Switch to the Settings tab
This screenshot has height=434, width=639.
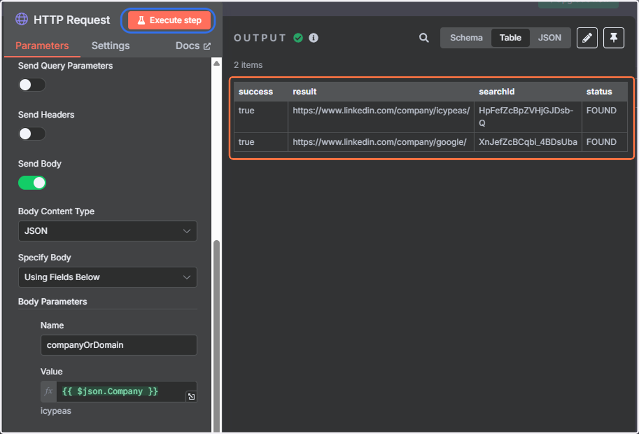(x=110, y=46)
